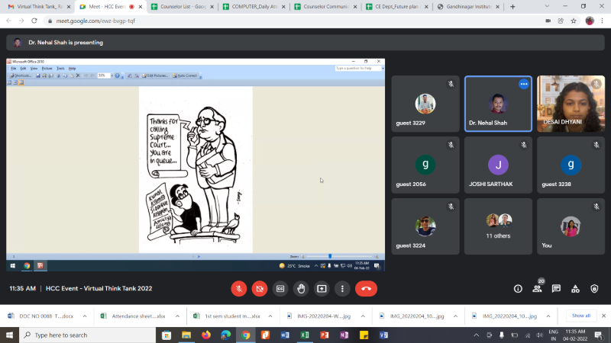
Task: Open volume control in system tray
Action: pos(540,335)
